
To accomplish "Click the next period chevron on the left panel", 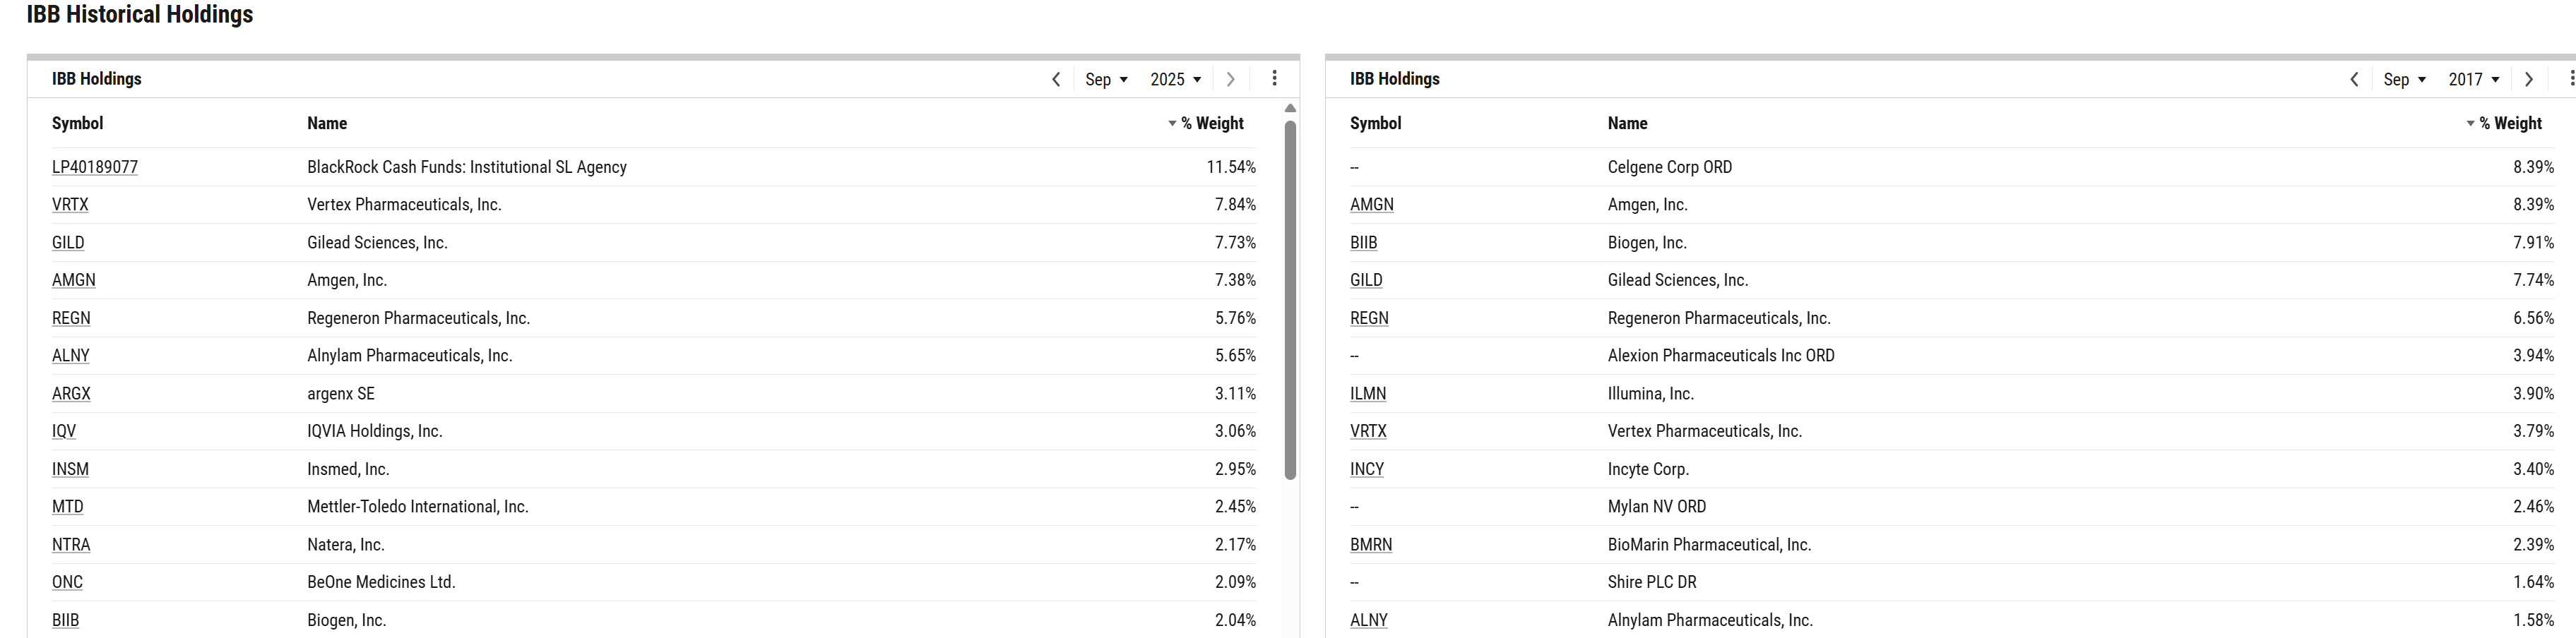I will [x=1230, y=79].
